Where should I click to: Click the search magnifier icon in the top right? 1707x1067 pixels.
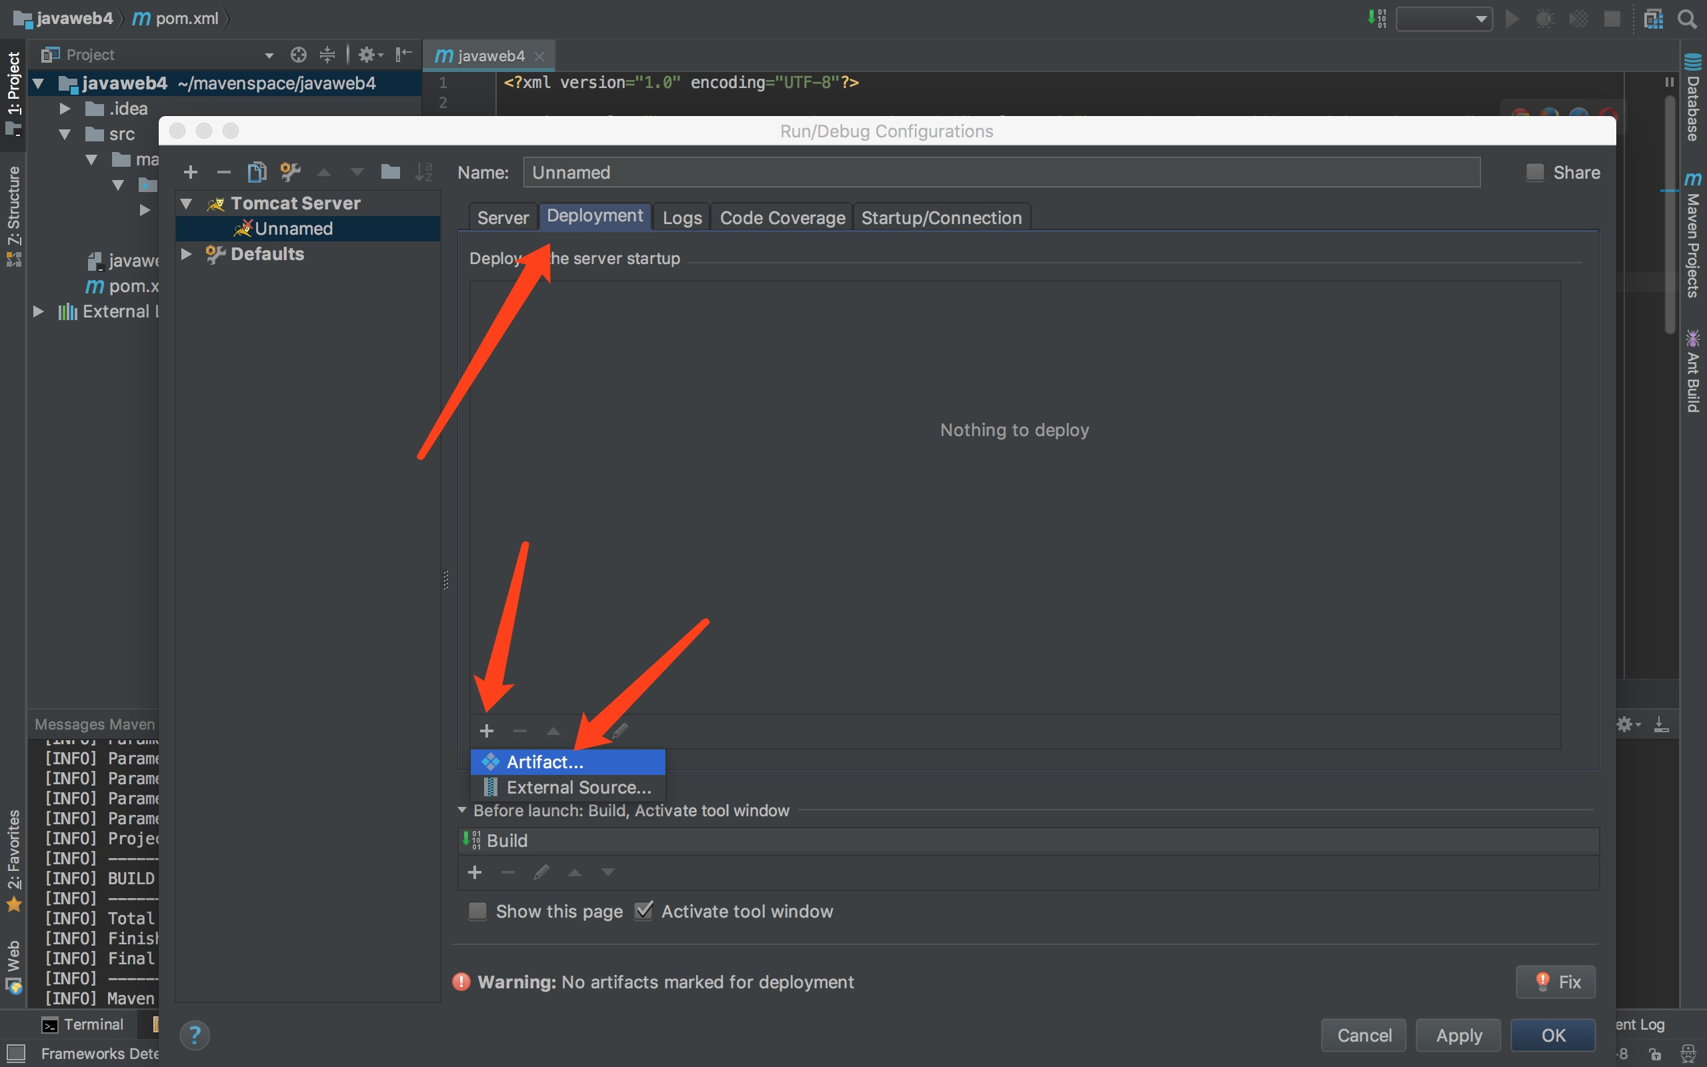tap(1686, 19)
